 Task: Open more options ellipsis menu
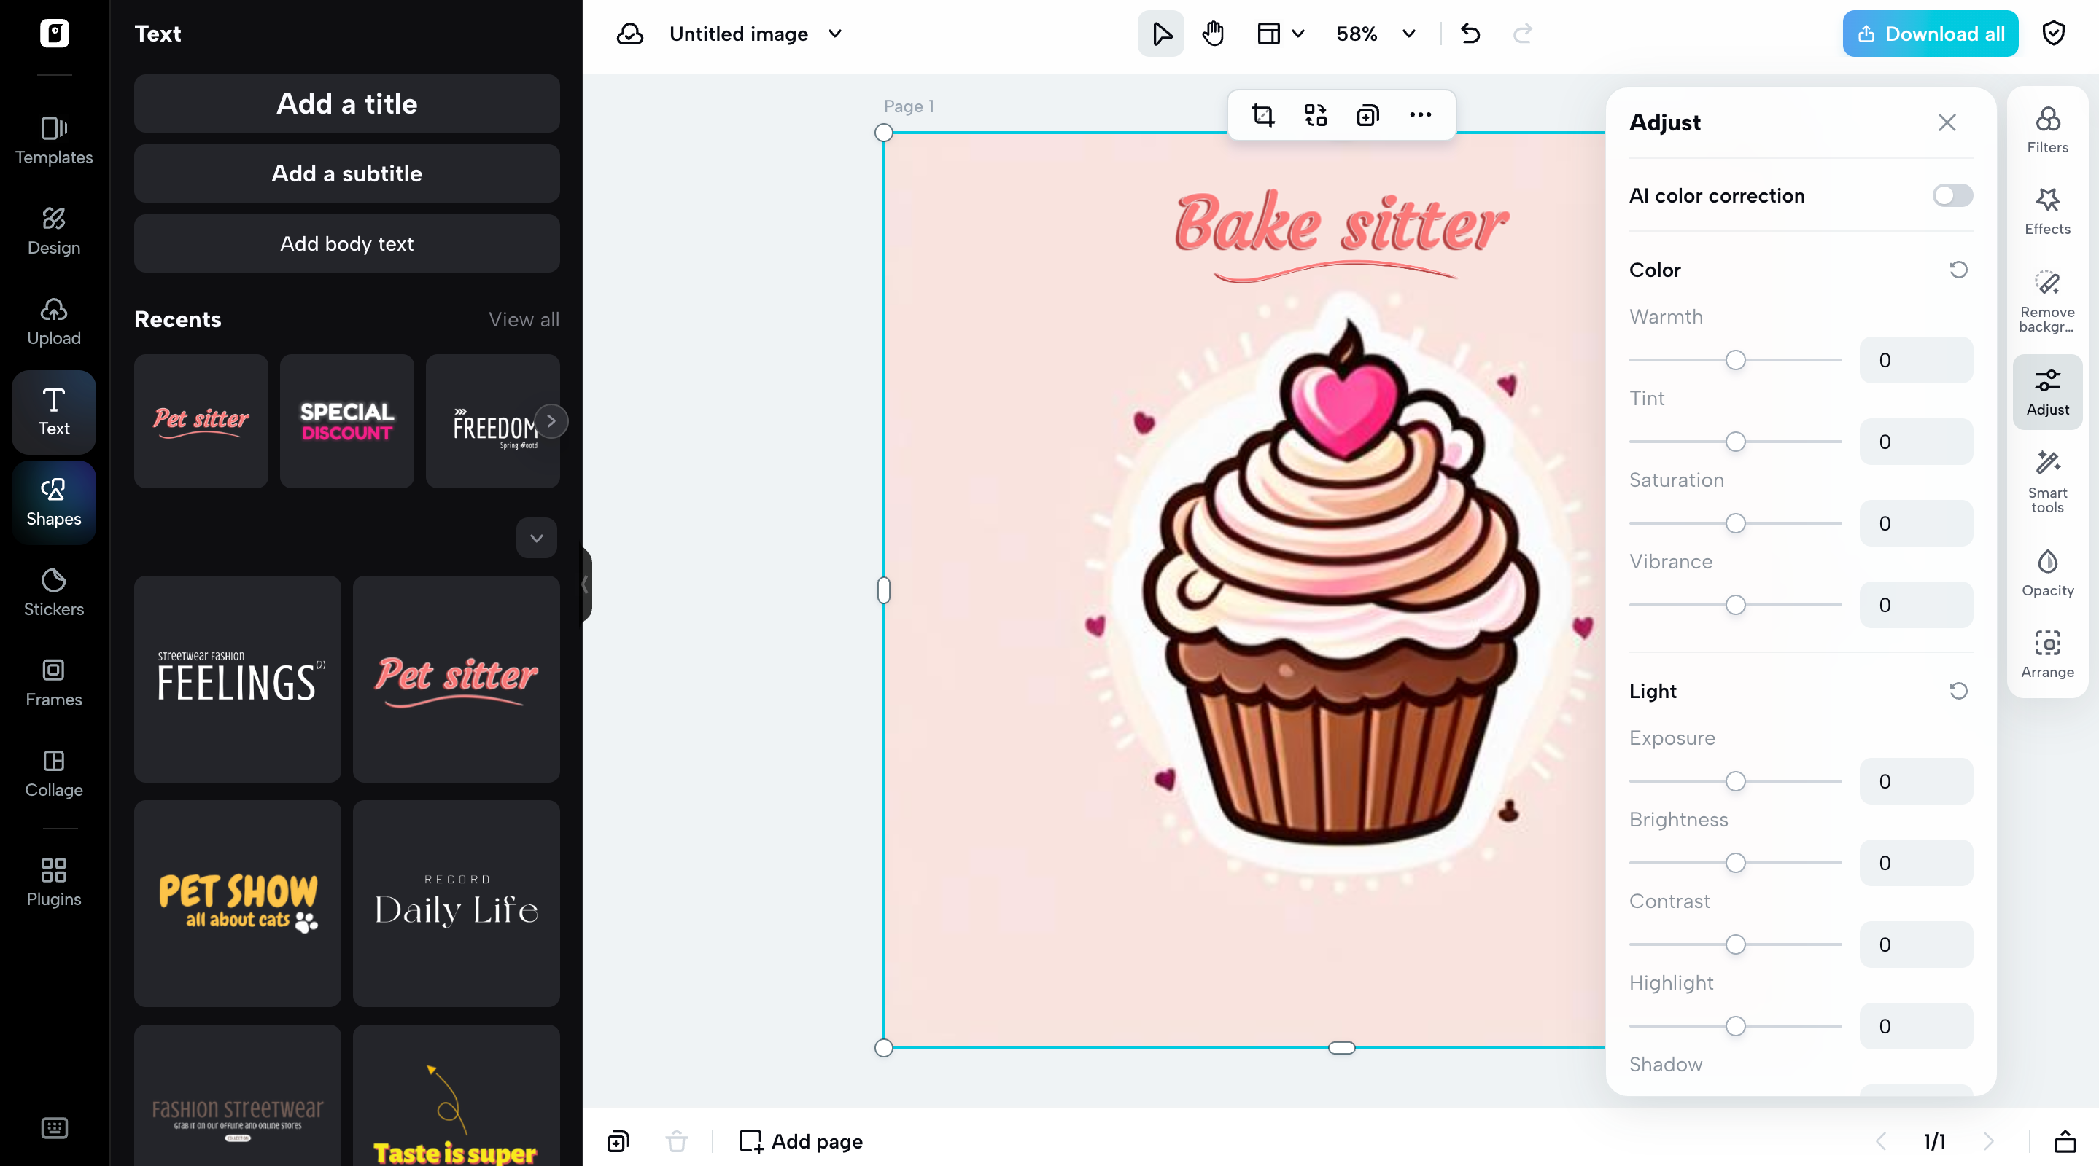pos(1420,115)
